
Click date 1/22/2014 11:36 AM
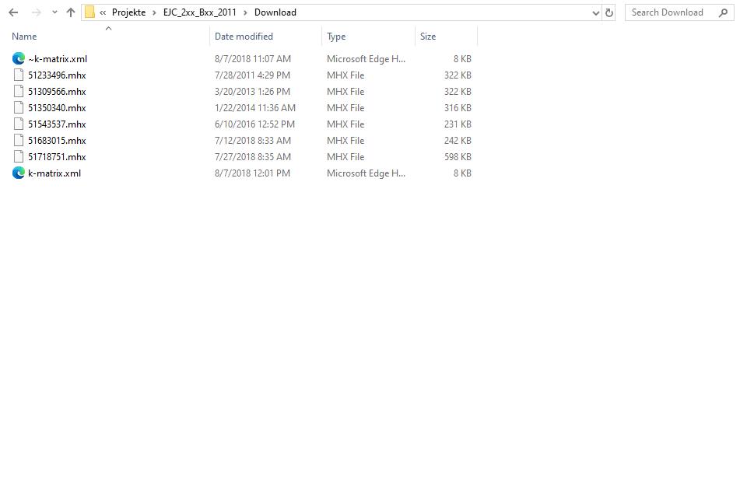(255, 108)
